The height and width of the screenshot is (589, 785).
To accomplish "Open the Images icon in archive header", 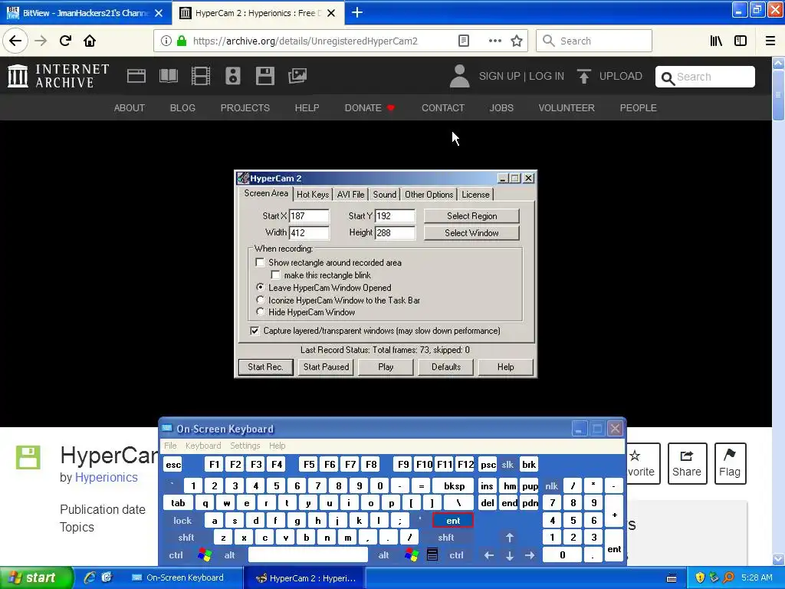I will 297,76.
